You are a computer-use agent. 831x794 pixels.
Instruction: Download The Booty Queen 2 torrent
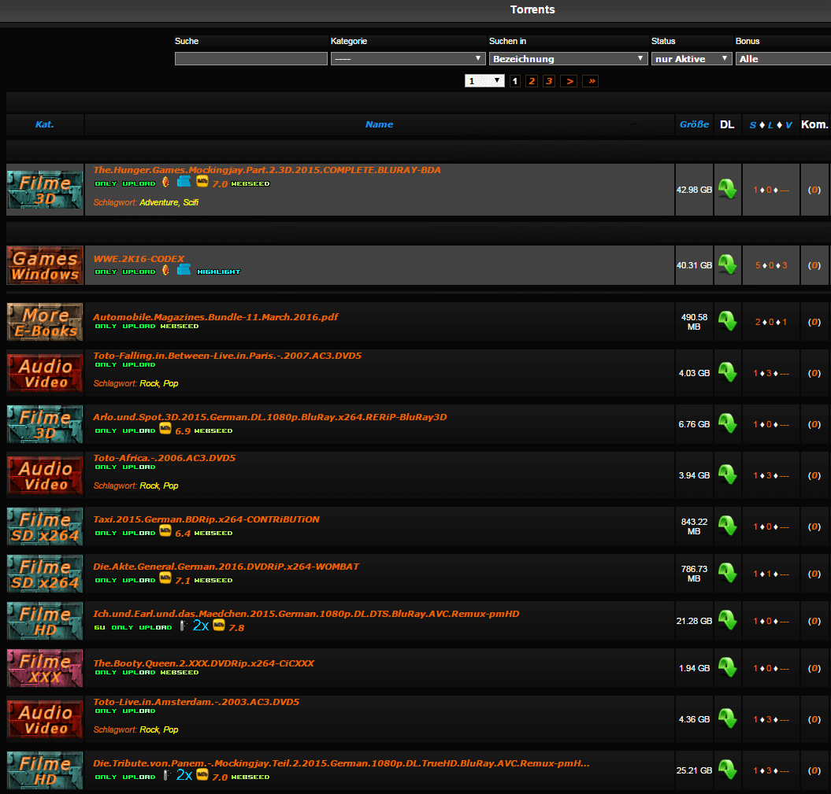727,667
